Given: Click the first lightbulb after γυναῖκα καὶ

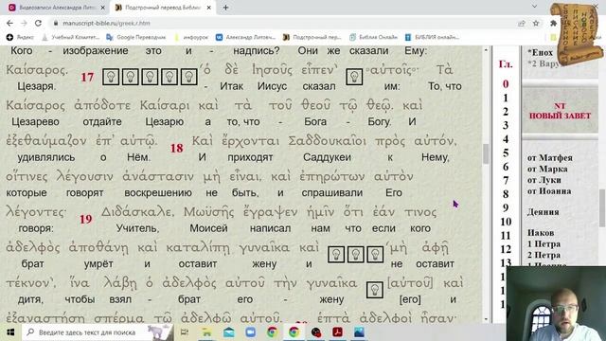Looking at the screenshot, I should (336, 255).
